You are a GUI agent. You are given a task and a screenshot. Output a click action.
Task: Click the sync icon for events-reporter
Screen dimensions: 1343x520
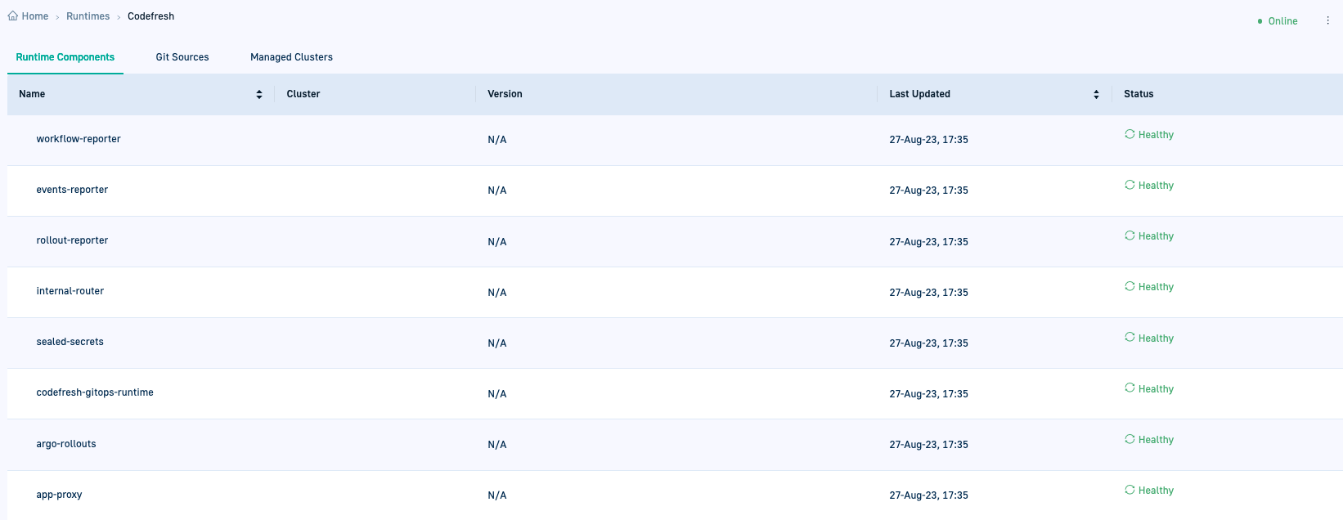pos(1130,185)
